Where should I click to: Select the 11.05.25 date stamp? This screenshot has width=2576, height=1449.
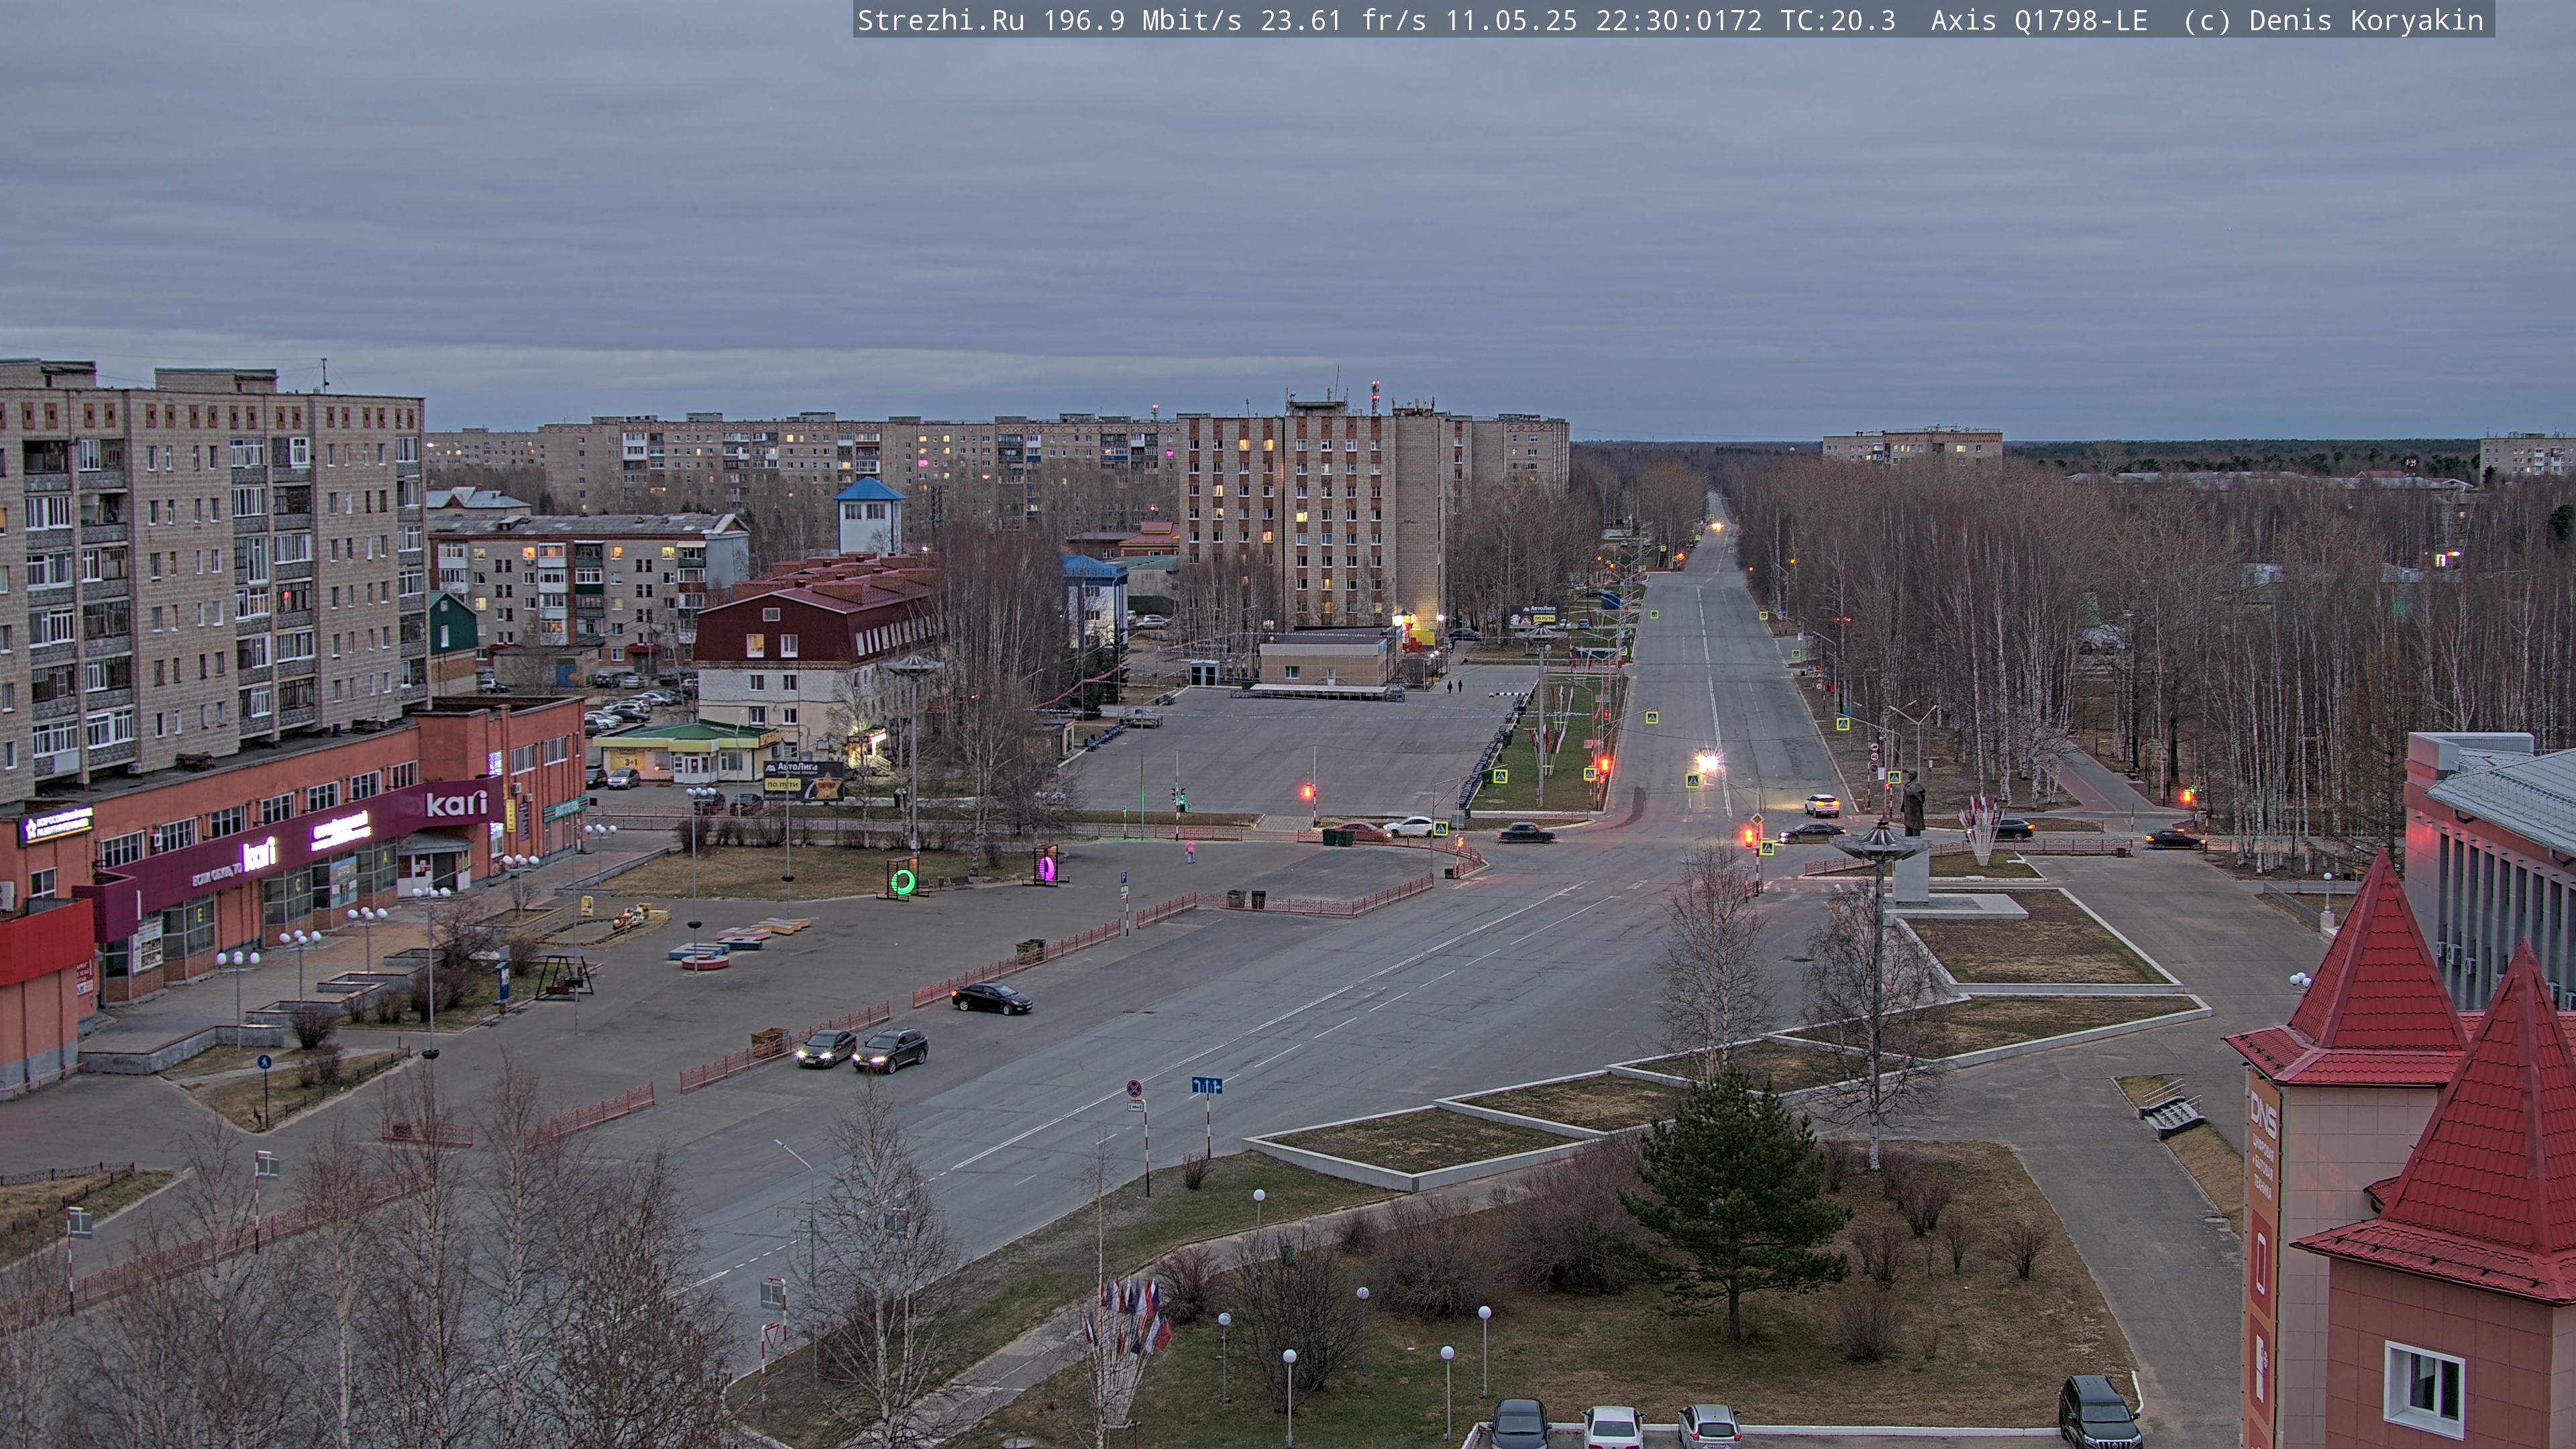(x=1511, y=21)
